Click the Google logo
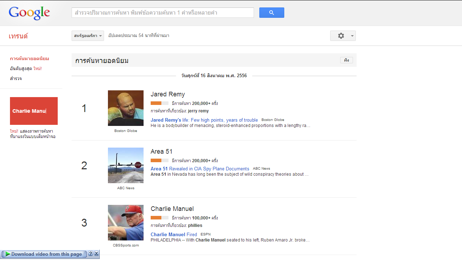Viewport: 462px width, 260px height. 29,13
